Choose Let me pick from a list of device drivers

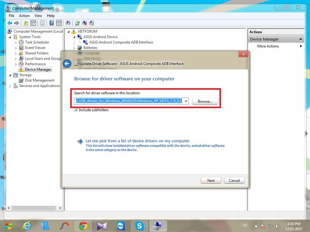137,141
